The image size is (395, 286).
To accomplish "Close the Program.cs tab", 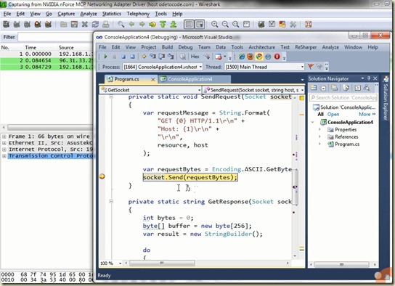I will pyautogui.click(x=153, y=80).
